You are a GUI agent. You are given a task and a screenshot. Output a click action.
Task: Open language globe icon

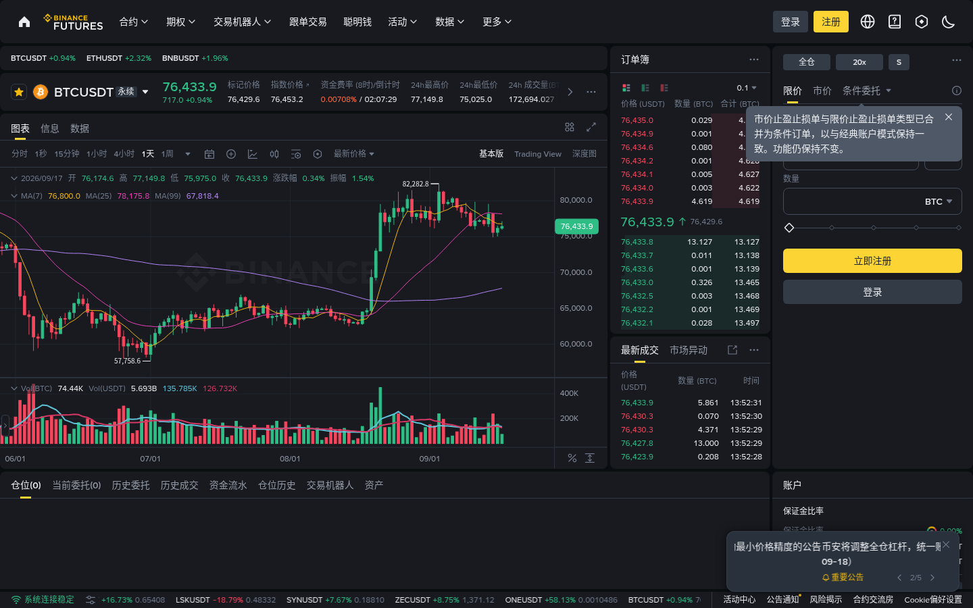click(868, 22)
